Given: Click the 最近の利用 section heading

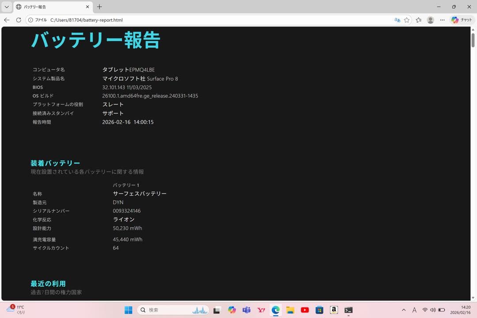Looking at the screenshot, I should click(x=48, y=284).
